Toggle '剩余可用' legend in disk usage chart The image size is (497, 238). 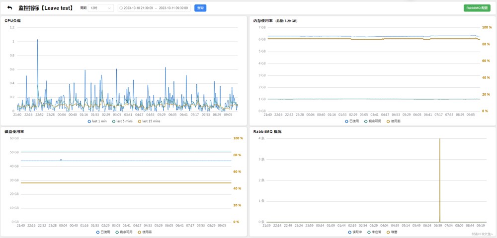click(x=124, y=232)
